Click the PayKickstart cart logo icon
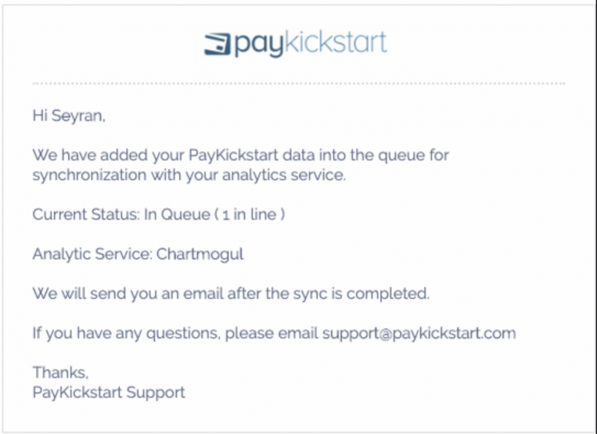This screenshot has height=434, width=597. [x=217, y=44]
